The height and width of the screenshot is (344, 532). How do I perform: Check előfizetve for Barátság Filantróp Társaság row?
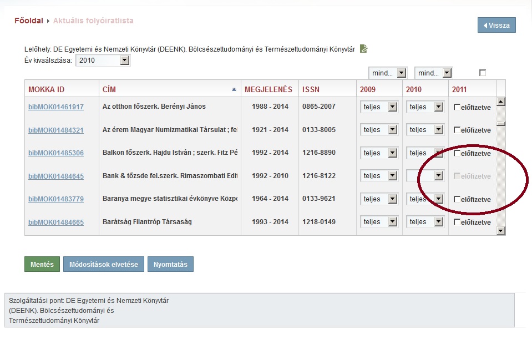coord(457,222)
